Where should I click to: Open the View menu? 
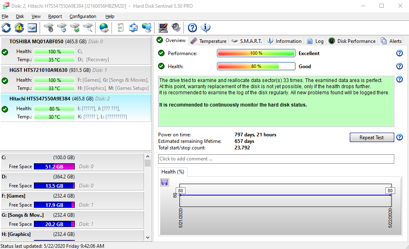(36, 16)
